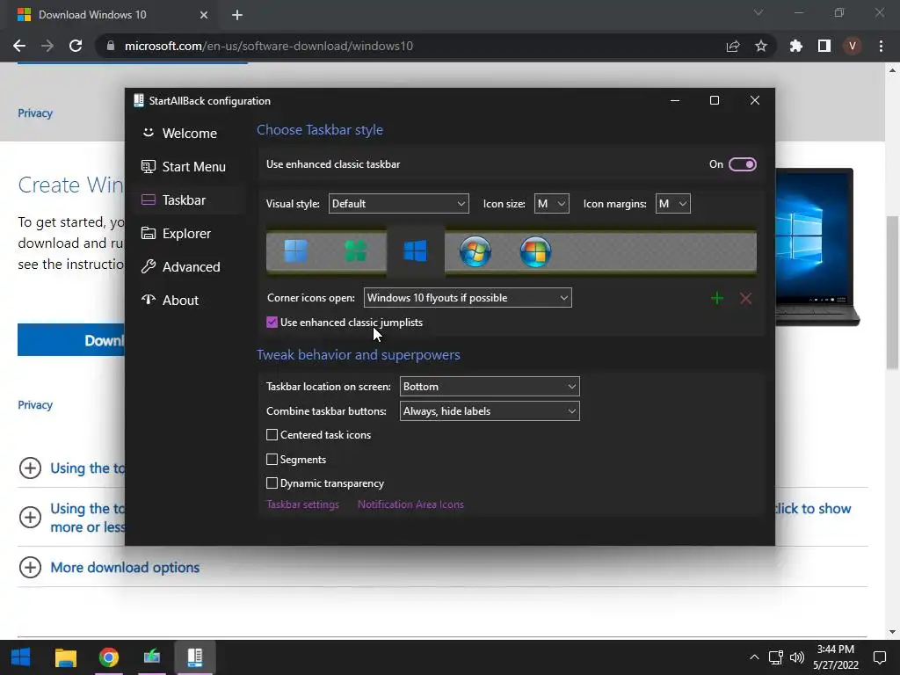Open the Windows Start button in taskbar

pos(21,657)
